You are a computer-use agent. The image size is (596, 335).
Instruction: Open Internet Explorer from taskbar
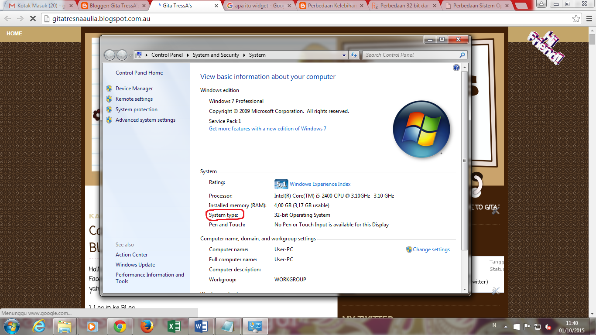click(39, 326)
